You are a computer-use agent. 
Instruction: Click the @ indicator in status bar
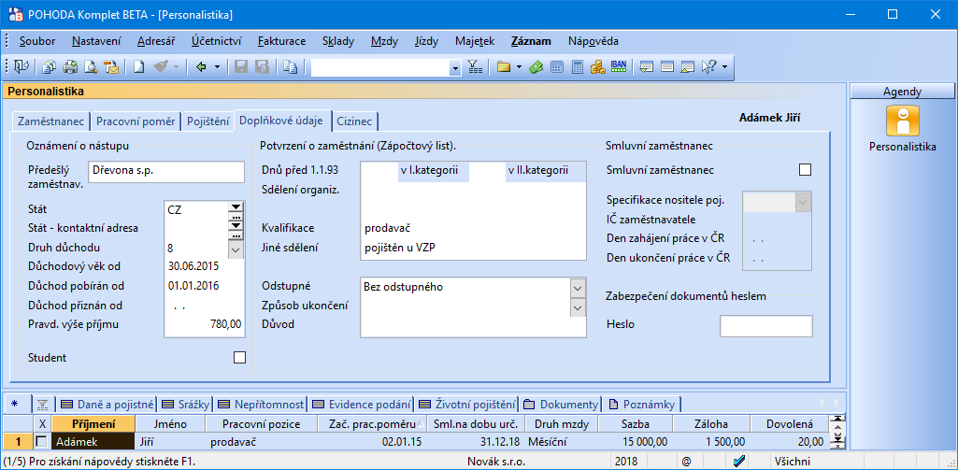click(686, 462)
